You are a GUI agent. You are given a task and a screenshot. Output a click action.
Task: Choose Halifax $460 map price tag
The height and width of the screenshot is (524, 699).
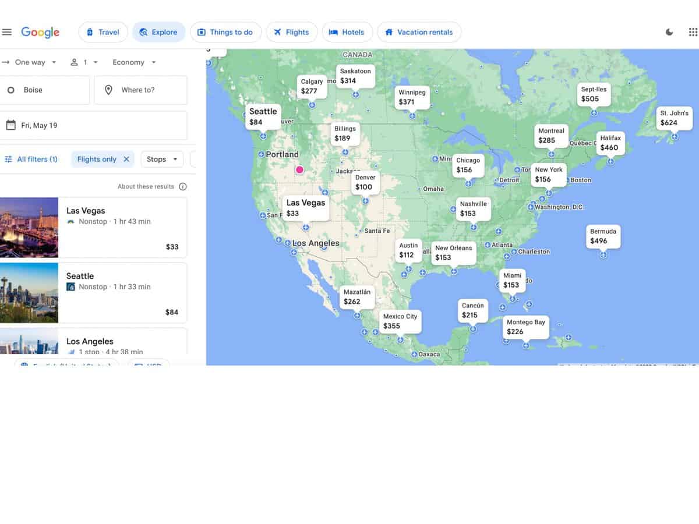point(610,143)
